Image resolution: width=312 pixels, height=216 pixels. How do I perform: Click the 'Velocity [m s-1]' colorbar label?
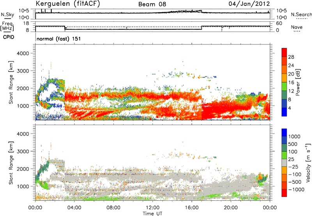[308, 163]
